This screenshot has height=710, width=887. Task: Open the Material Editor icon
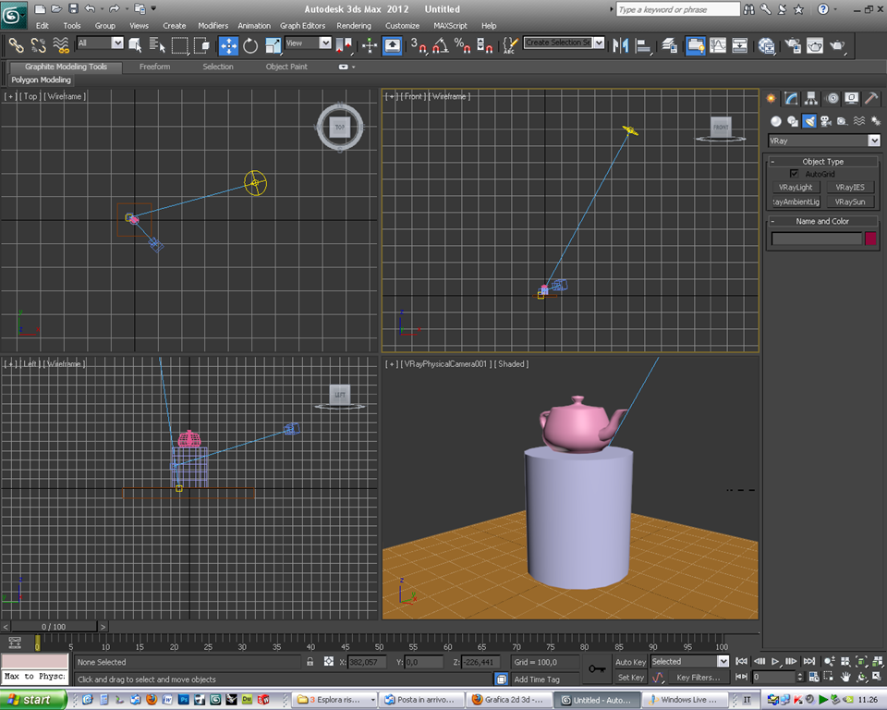[766, 45]
